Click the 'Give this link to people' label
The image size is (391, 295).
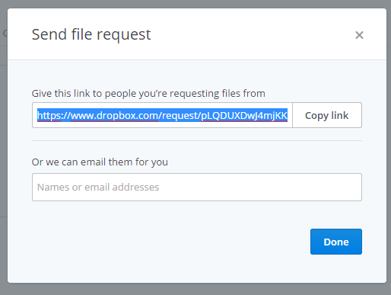click(x=148, y=94)
